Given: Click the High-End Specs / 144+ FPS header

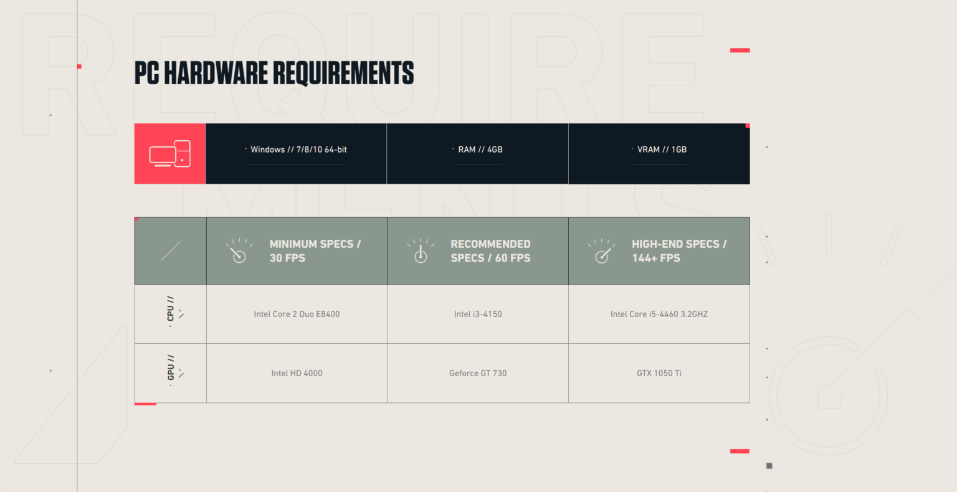Looking at the screenshot, I should [678, 251].
